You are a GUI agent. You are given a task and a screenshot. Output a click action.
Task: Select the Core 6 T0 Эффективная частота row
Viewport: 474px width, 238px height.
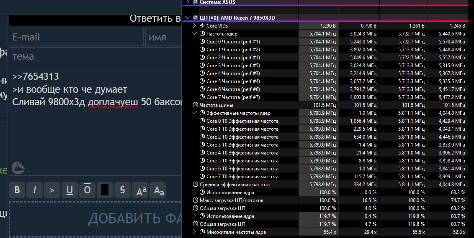[x=326, y=169]
